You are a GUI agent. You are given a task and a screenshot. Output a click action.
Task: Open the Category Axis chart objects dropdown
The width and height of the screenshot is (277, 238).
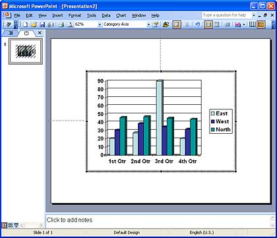coord(148,24)
